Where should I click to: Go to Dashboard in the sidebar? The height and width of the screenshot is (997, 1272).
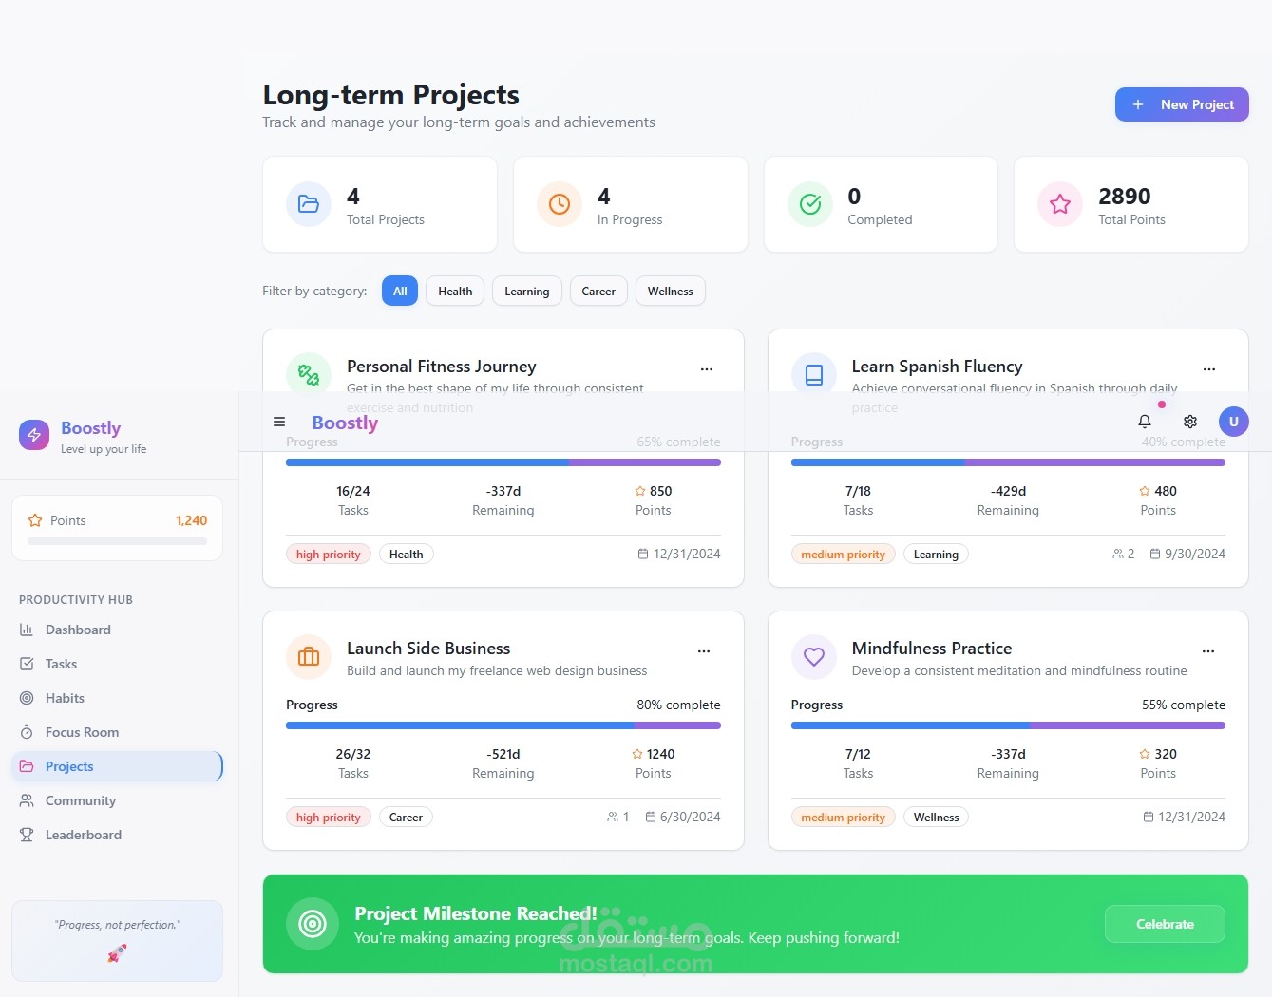pos(117,630)
